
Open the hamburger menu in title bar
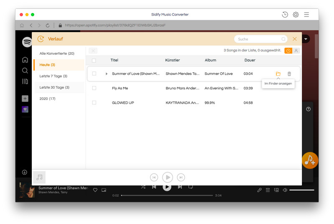pyautogui.click(x=306, y=15)
